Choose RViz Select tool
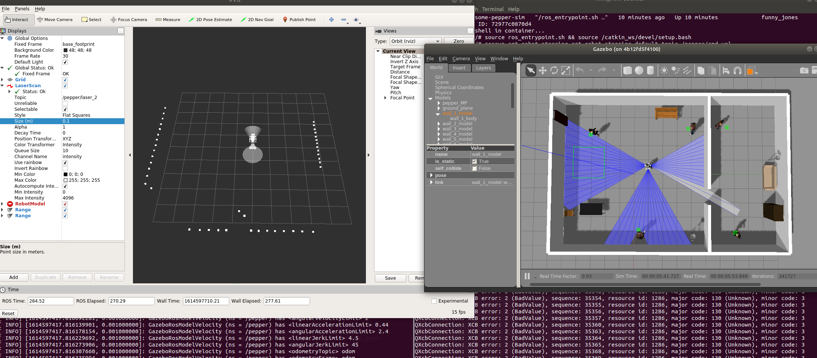 click(x=91, y=20)
